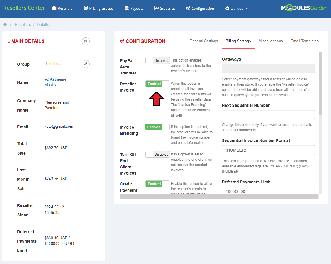This screenshot has width=331, height=264.
Task: Click Resellers in the breadcrumb
Action: click(23, 25)
